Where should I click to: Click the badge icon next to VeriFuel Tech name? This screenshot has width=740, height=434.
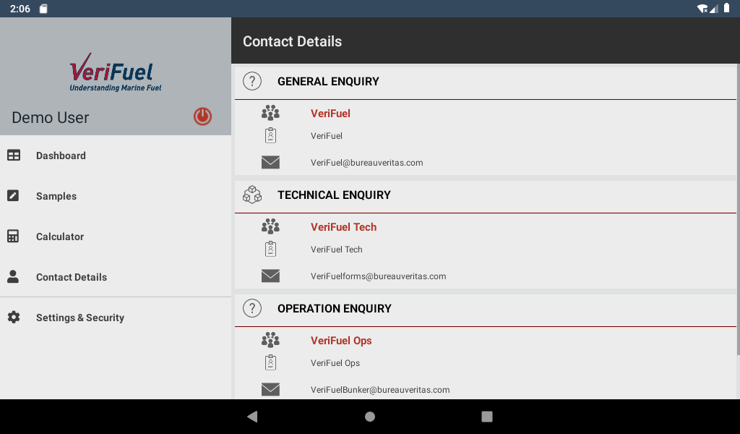pyautogui.click(x=270, y=249)
